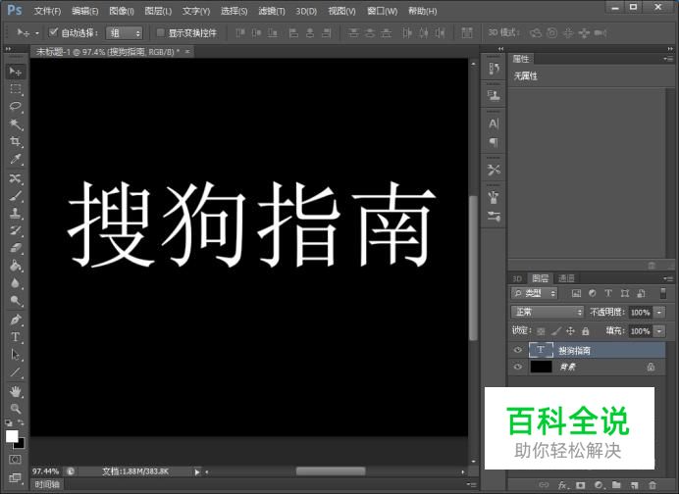Toggle the layer filter switch
The height and width of the screenshot is (494, 679).
pyautogui.click(x=662, y=293)
